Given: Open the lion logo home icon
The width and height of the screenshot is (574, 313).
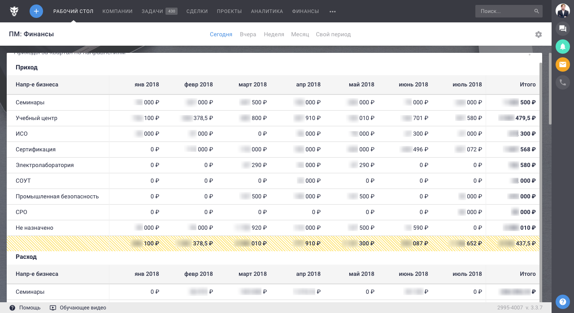Looking at the screenshot, I should click(x=15, y=11).
